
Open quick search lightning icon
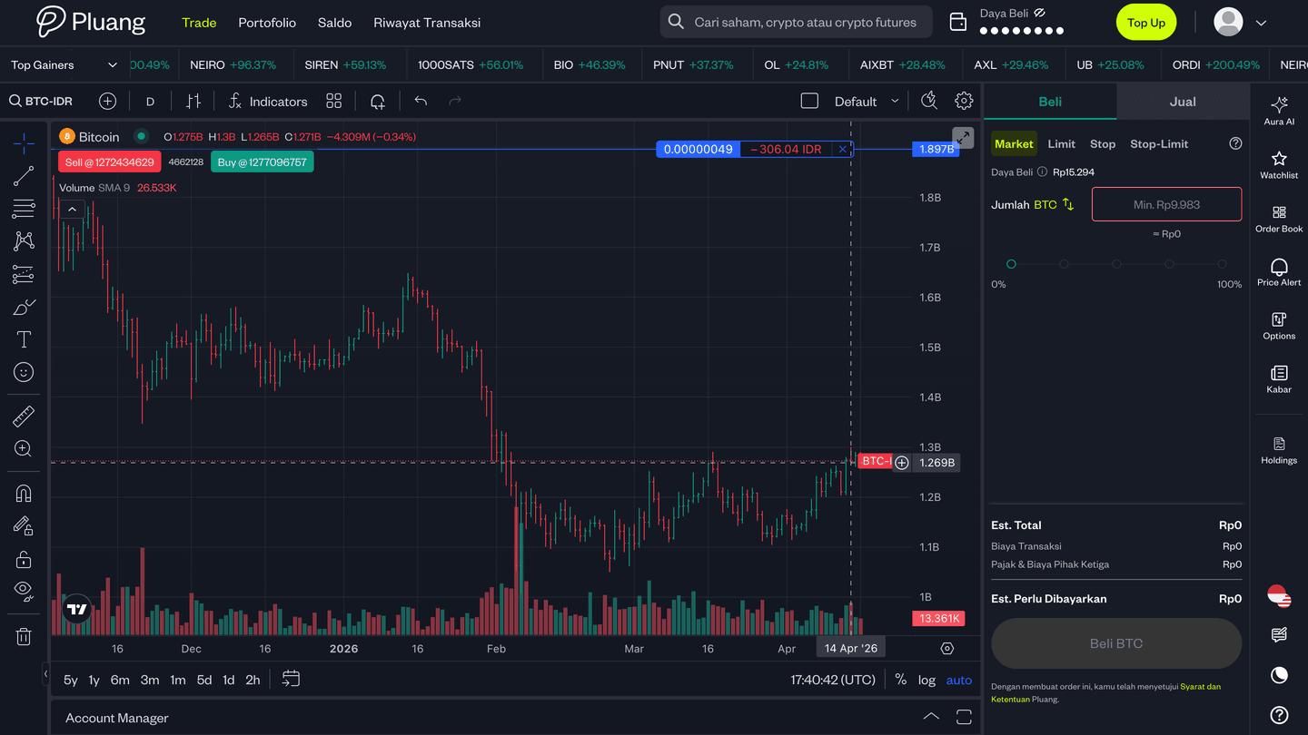tap(929, 102)
